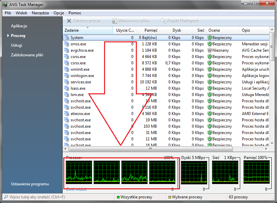Screen dimensions: 277x203
Task: Open the Widok menu
Action: click(x=21, y=13)
